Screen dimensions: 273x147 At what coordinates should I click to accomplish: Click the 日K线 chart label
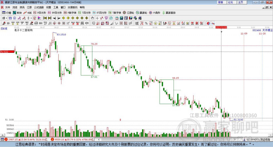pyautogui.click(x=4, y=29)
